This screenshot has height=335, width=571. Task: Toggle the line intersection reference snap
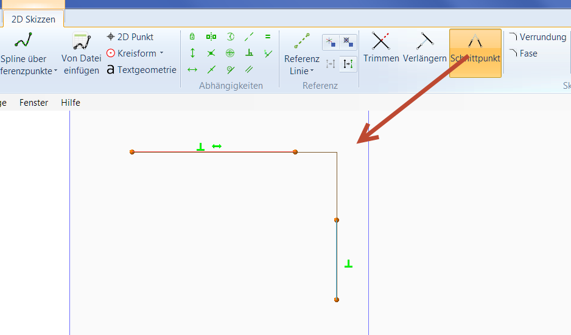coord(331,42)
